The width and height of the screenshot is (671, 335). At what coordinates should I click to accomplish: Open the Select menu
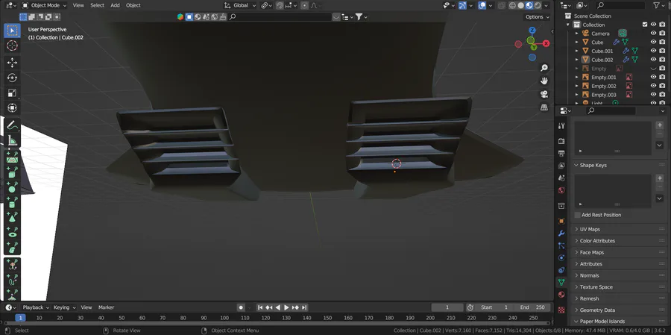(x=97, y=5)
